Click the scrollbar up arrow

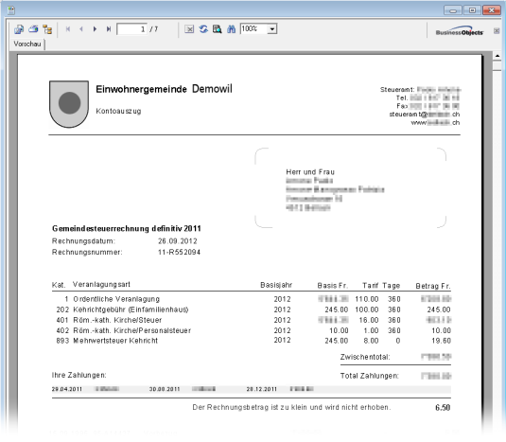[497, 56]
